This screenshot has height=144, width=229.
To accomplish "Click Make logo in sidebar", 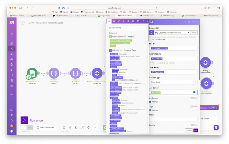I will point(12,22).
